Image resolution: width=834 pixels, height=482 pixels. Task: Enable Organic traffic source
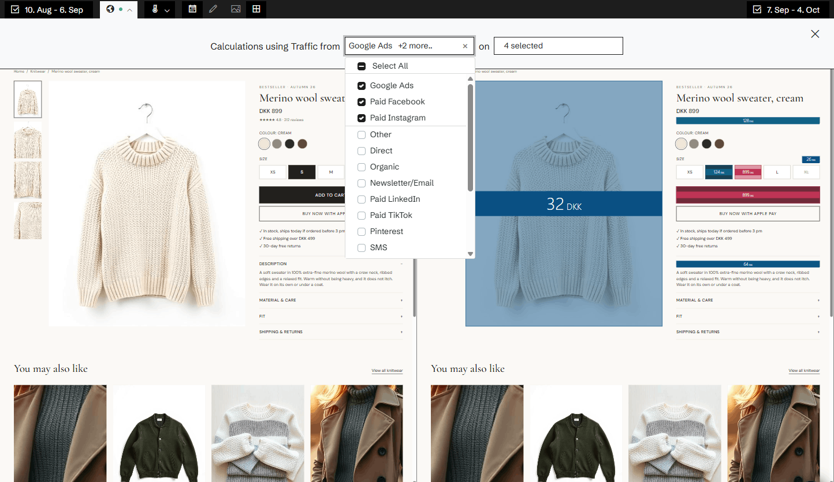pyautogui.click(x=362, y=167)
